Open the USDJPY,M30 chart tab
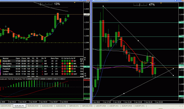 101,106
